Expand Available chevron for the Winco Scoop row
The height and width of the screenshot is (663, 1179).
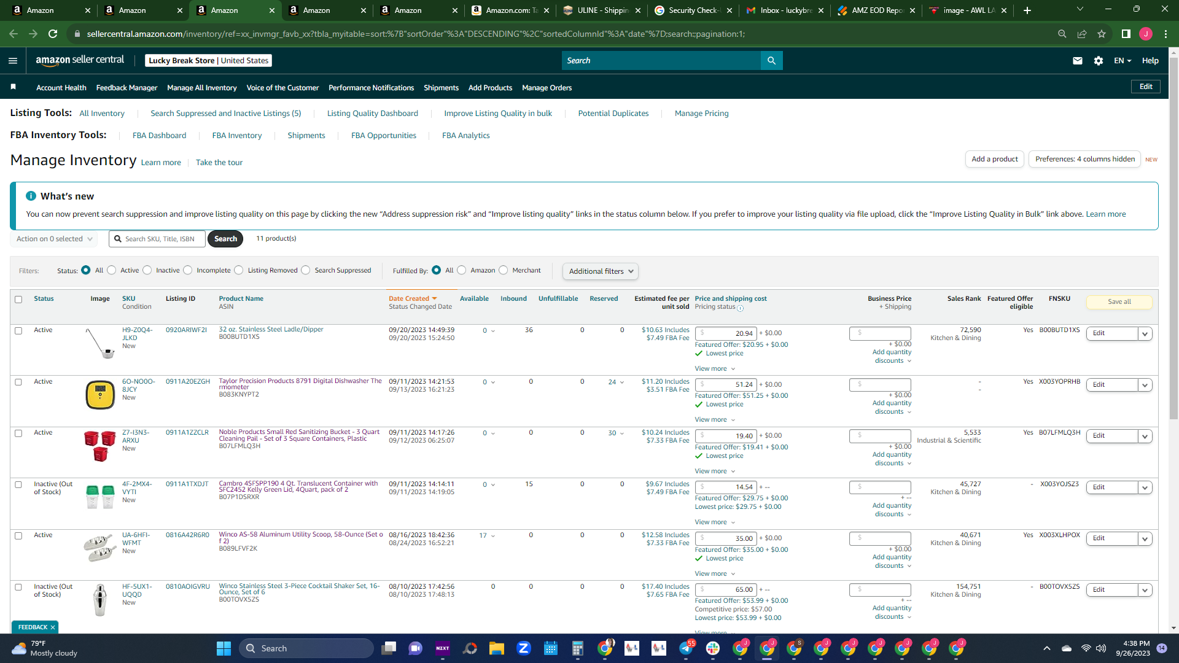(493, 536)
